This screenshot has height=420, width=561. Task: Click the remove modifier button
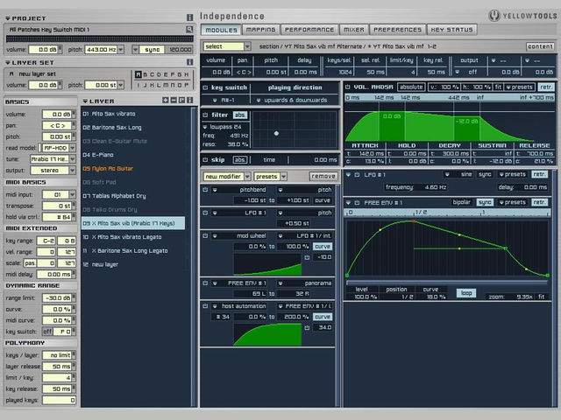[x=323, y=176]
